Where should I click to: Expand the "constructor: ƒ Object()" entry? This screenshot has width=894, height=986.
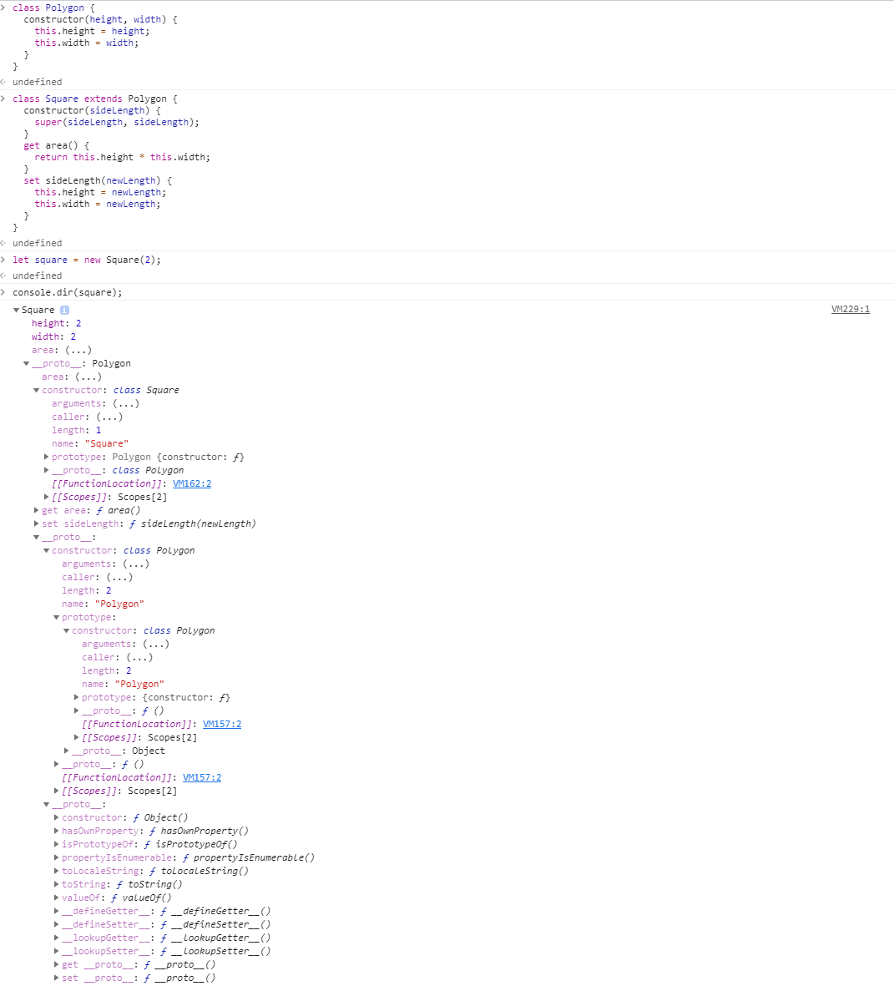coord(57,818)
